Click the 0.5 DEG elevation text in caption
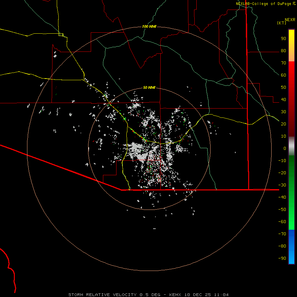This screenshot has width=297, height=297. [150, 295]
